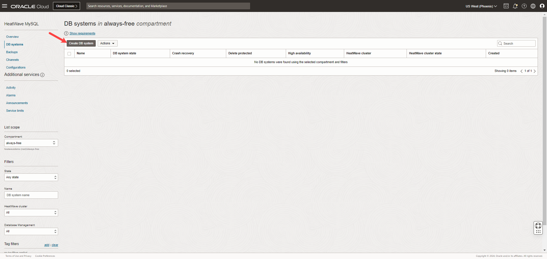Open the help question mark icon
Viewport: 547px width, 259px height.
tap(524, 6)
